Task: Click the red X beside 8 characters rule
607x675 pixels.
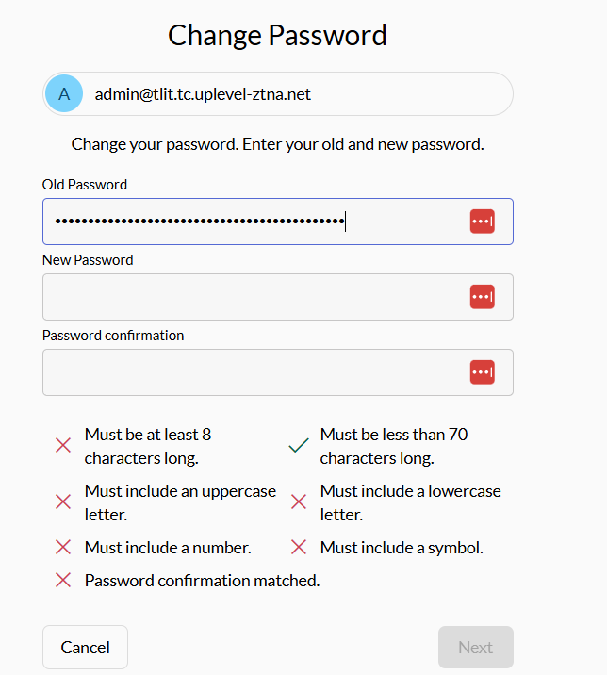Action: coord(63,445)
